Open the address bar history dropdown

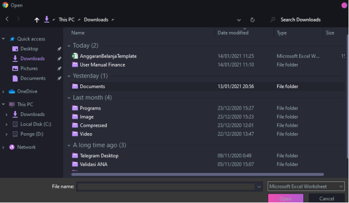tap(239, 20)
